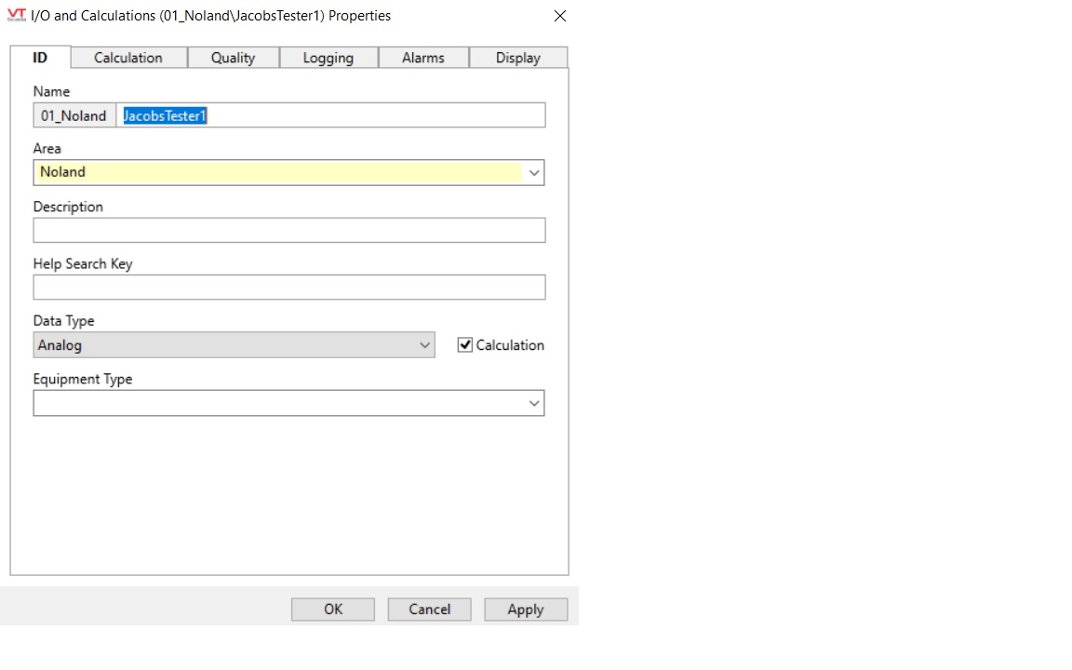Go to the Quality tab

click(233, 58)
